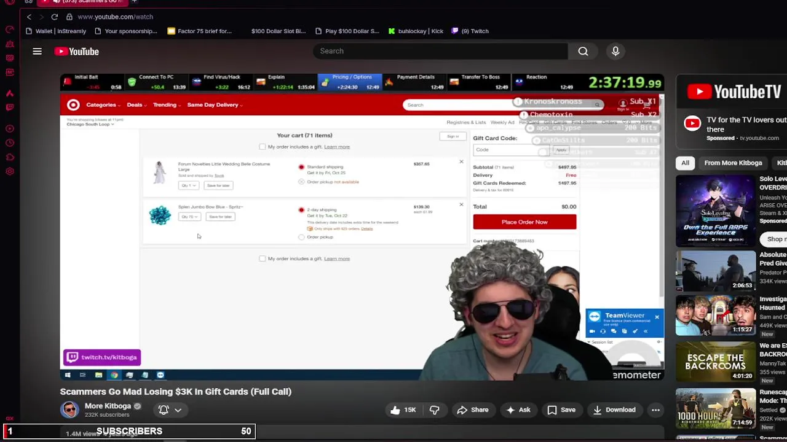
Task: Open Extensions cube icon in Opera sidebar
Action: 10,157
